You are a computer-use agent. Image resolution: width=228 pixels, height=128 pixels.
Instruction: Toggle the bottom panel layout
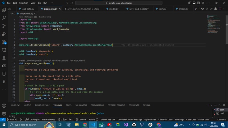194,3
